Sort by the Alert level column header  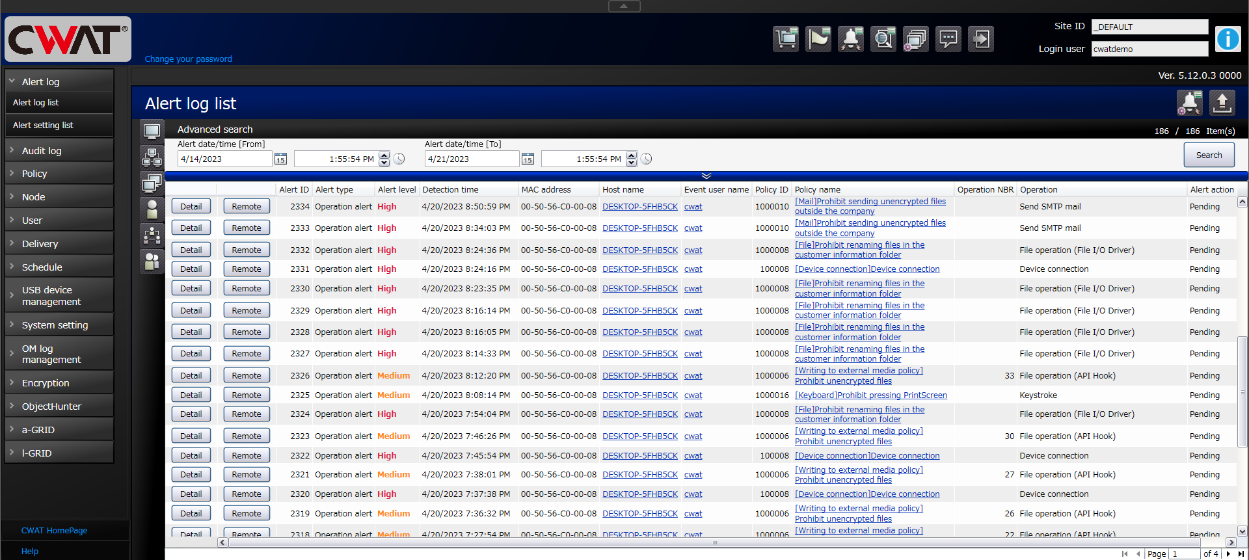point(397,189)
